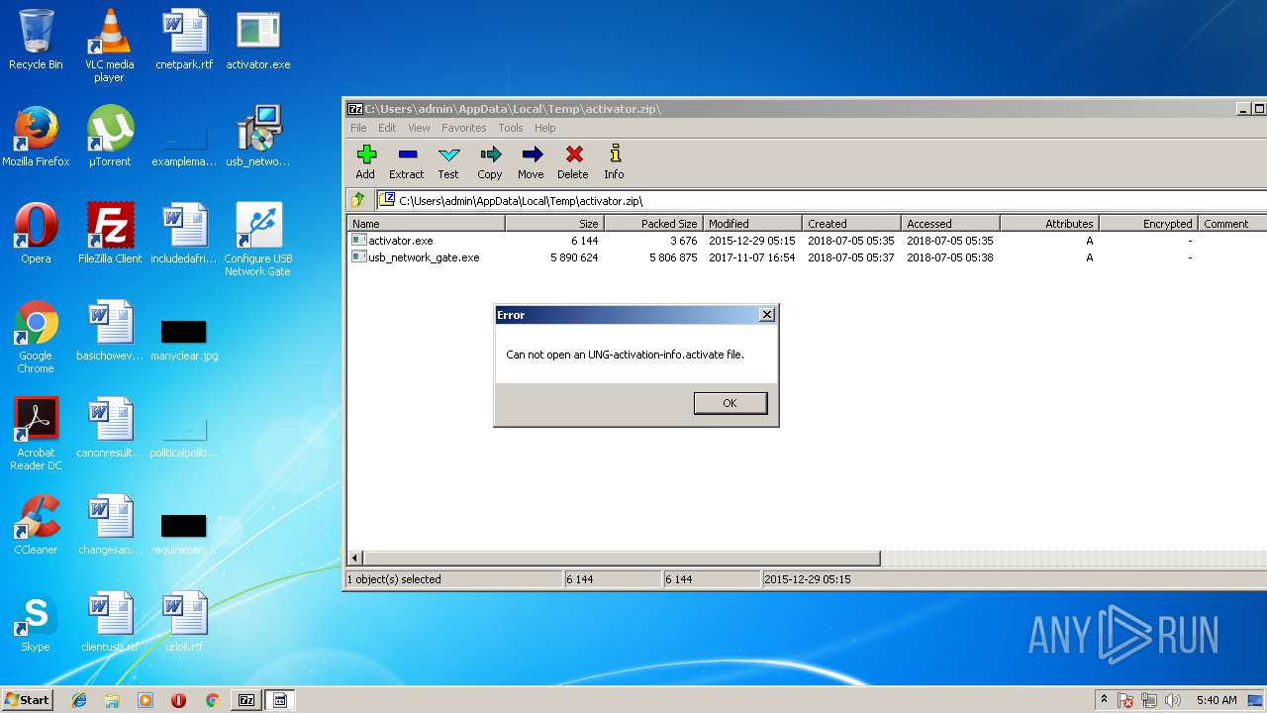
Task: Click Internet Explorer taskbar icon
Action: pyautogui.click(x=79, y=700)
